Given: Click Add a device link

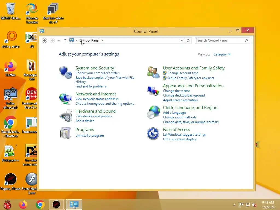Looking at the screenshot, I should coord(85,121).
